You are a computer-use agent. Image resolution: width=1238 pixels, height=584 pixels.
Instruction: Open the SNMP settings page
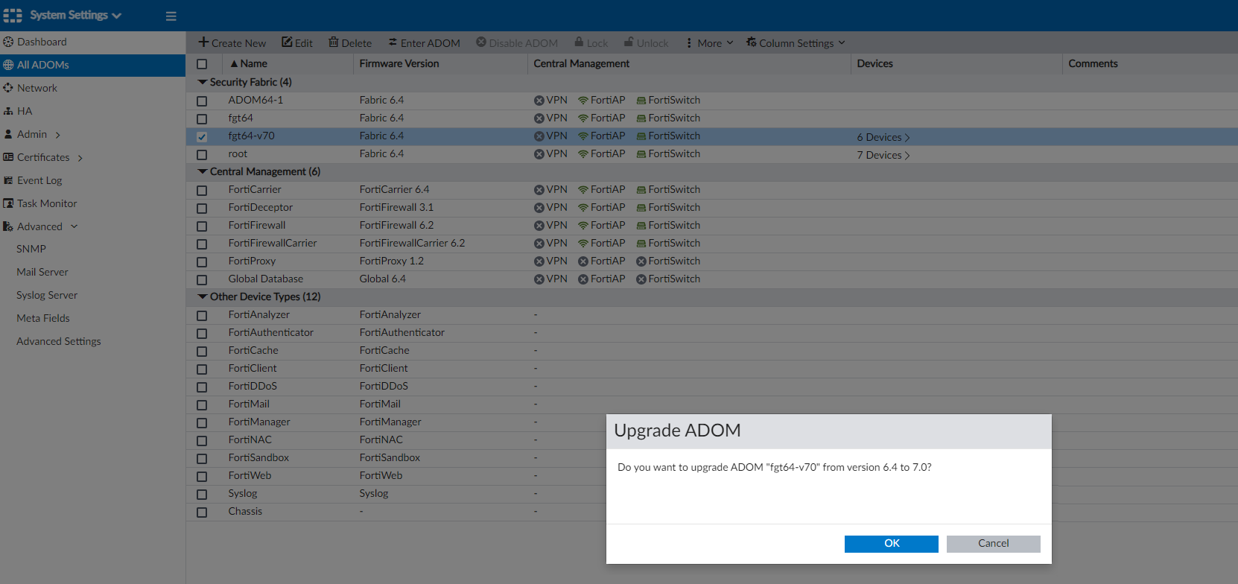(31, 249)
